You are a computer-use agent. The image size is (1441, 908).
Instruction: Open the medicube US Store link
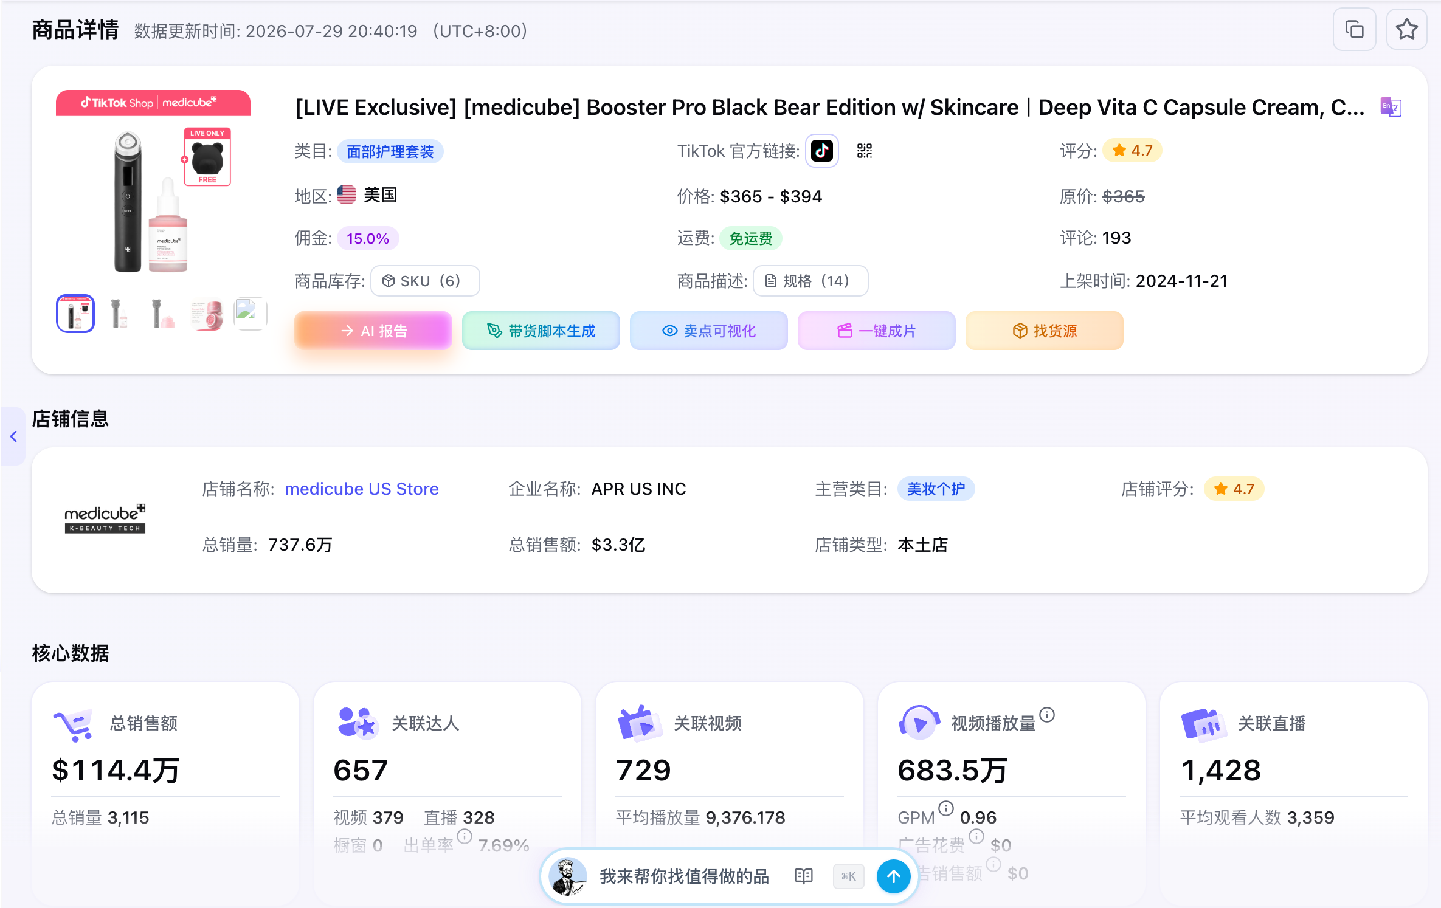[362, 489]
